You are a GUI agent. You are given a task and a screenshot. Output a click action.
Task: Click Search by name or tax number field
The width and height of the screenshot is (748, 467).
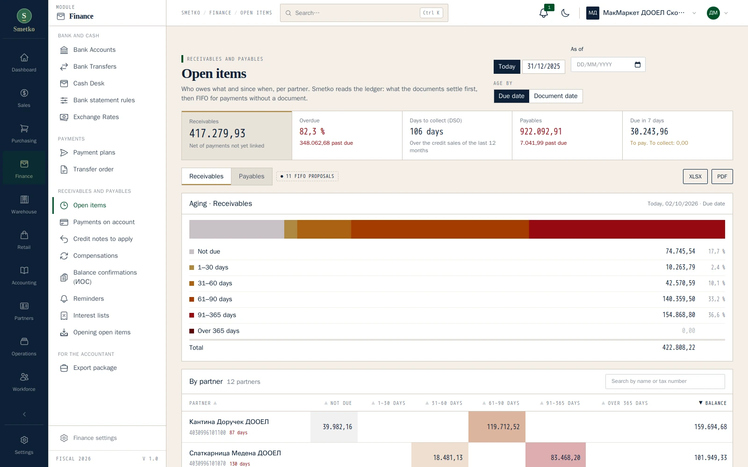pyautogui.click(x=665, y=382)
